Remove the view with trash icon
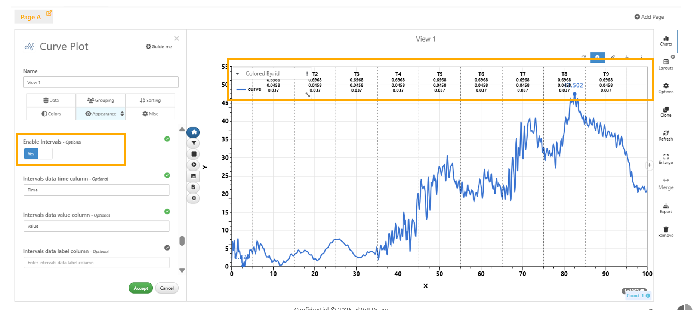Viewport: 697px width, 310px height. 666,231
